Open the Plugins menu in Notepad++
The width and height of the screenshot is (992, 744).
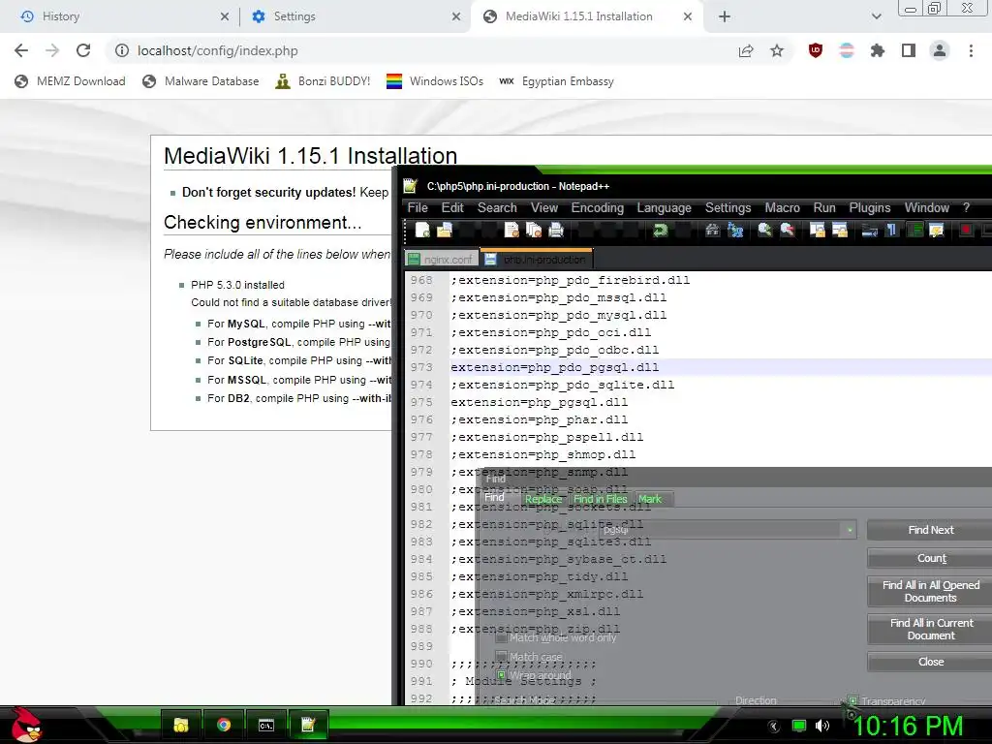[869, 207]
